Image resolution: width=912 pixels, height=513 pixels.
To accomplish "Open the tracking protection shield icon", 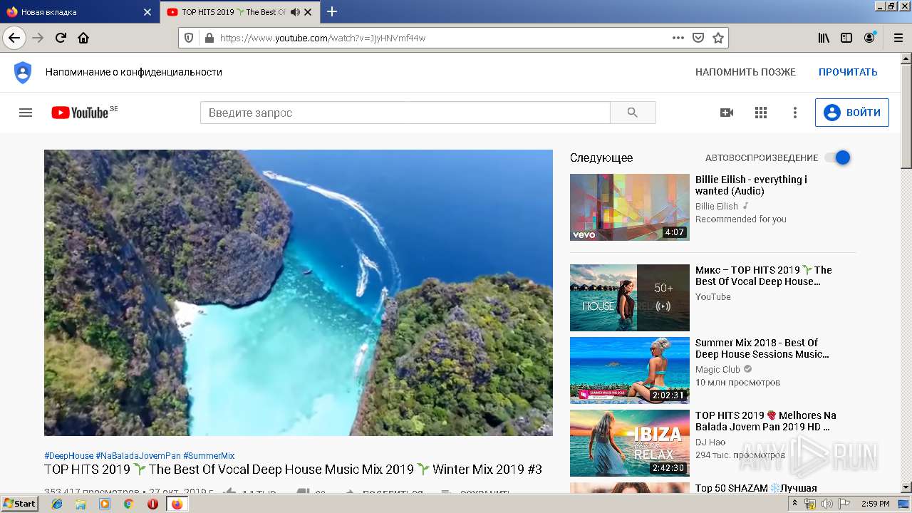I will [x=189, y=38].
